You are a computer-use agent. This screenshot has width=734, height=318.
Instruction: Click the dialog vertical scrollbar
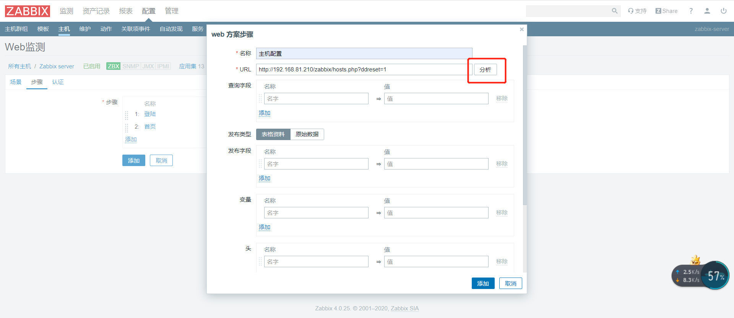tap(525, 125)
